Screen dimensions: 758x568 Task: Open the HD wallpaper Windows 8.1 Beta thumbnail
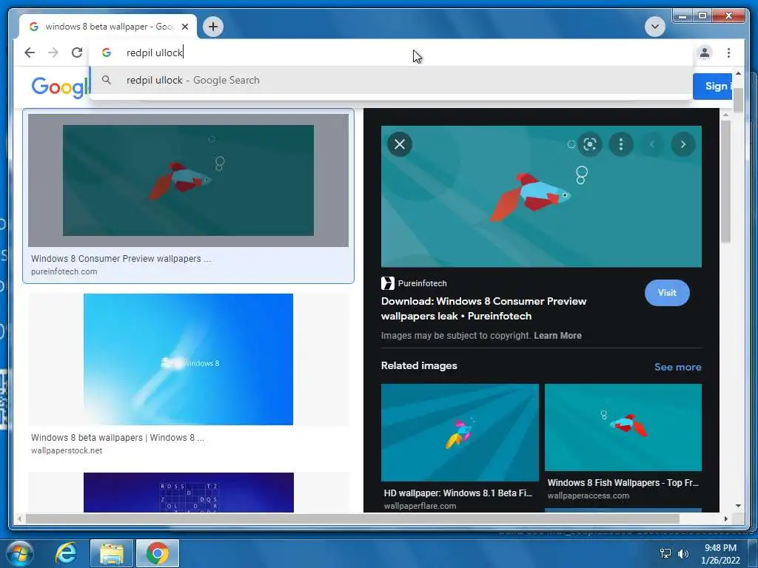pos(459,432)
